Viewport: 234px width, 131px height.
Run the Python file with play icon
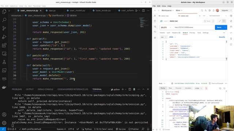tap(136, 11)
